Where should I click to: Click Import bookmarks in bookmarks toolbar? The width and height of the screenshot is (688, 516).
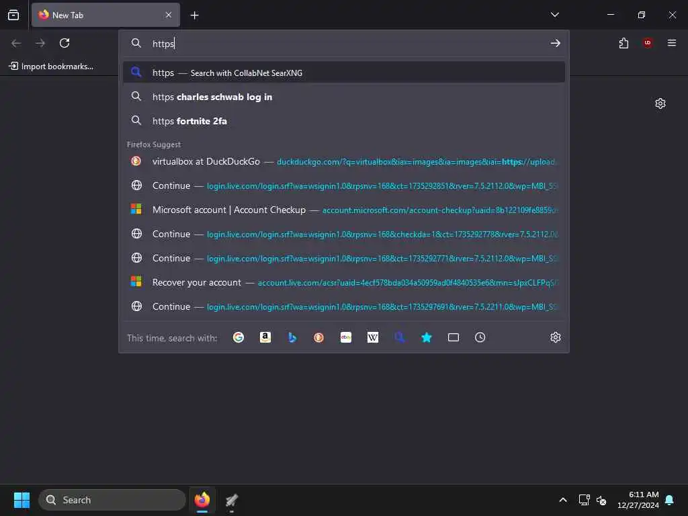[x=51, y=67]
